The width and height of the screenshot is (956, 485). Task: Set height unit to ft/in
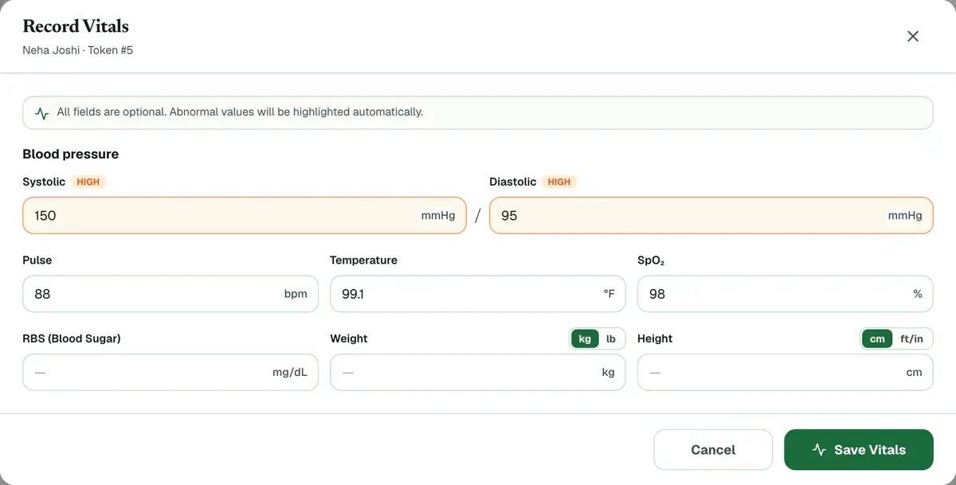click(x=911, y=338)
